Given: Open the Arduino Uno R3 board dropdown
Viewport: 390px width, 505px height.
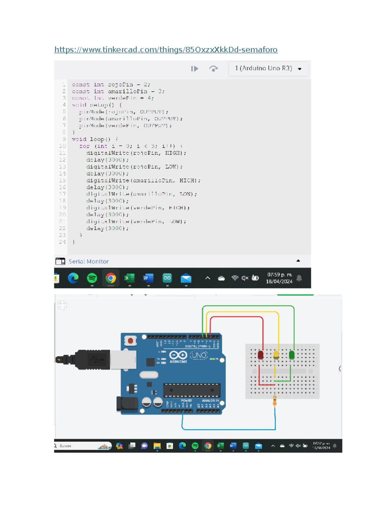Looking at the screenshot, I should (x=268, y=69).
